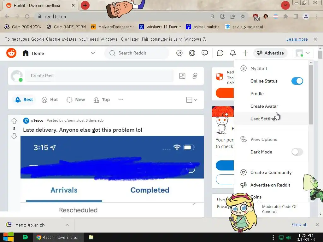Click the Create Post text field
The image size is (323, 242).
[x=99, y=76]
